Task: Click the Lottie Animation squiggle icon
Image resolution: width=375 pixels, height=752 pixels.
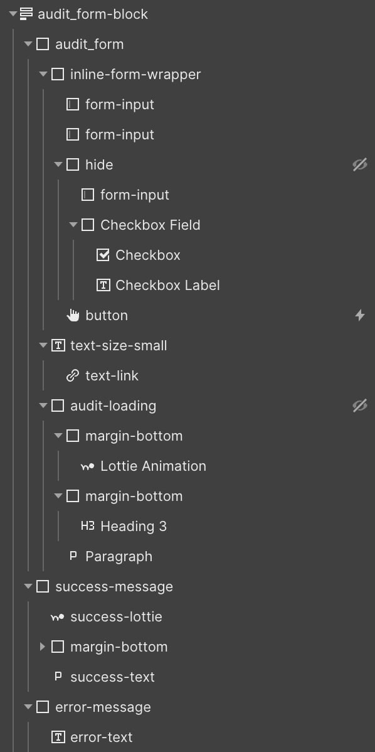Action: coord(88,466)
